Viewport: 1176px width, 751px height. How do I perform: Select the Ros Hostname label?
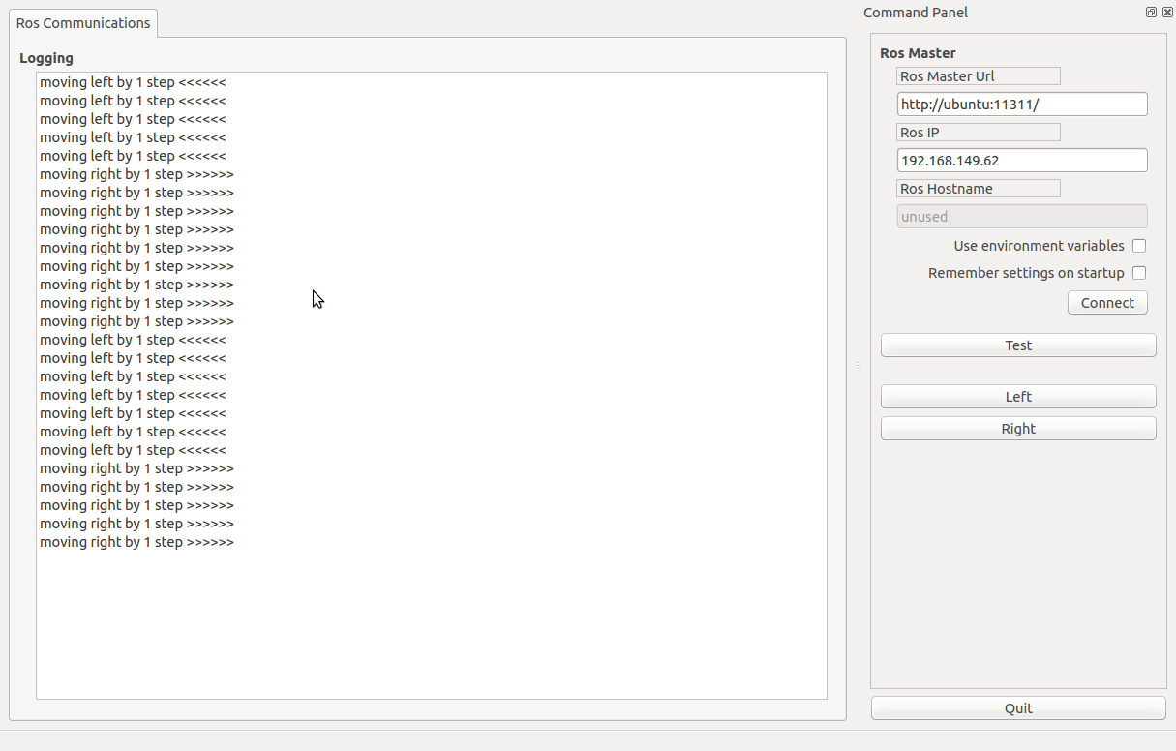tap(979, 189)
